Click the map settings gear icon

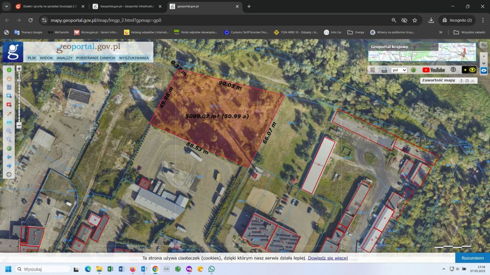tap(484, 45)
